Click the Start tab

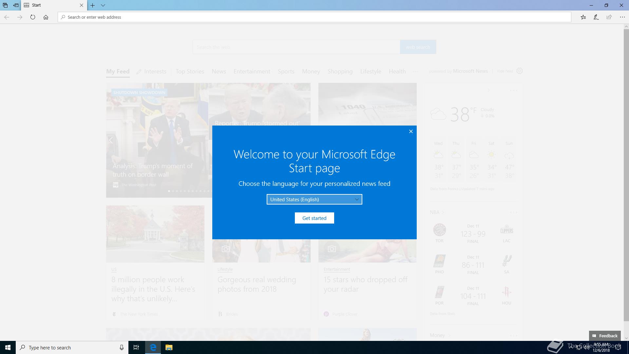[x=49, y=5]
